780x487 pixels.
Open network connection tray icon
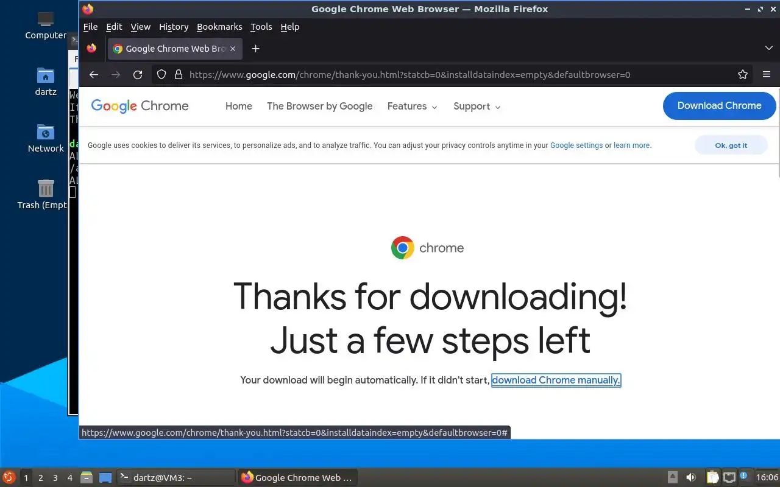(x=729, y=477)
